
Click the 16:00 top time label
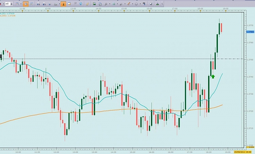[149, 9]
